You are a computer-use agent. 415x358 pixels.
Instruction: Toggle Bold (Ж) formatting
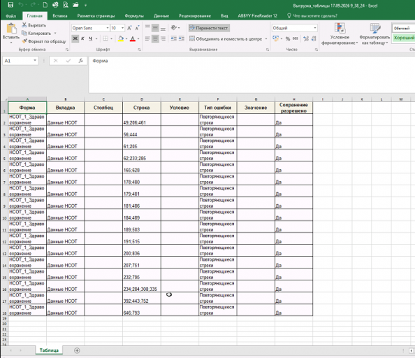75,38
